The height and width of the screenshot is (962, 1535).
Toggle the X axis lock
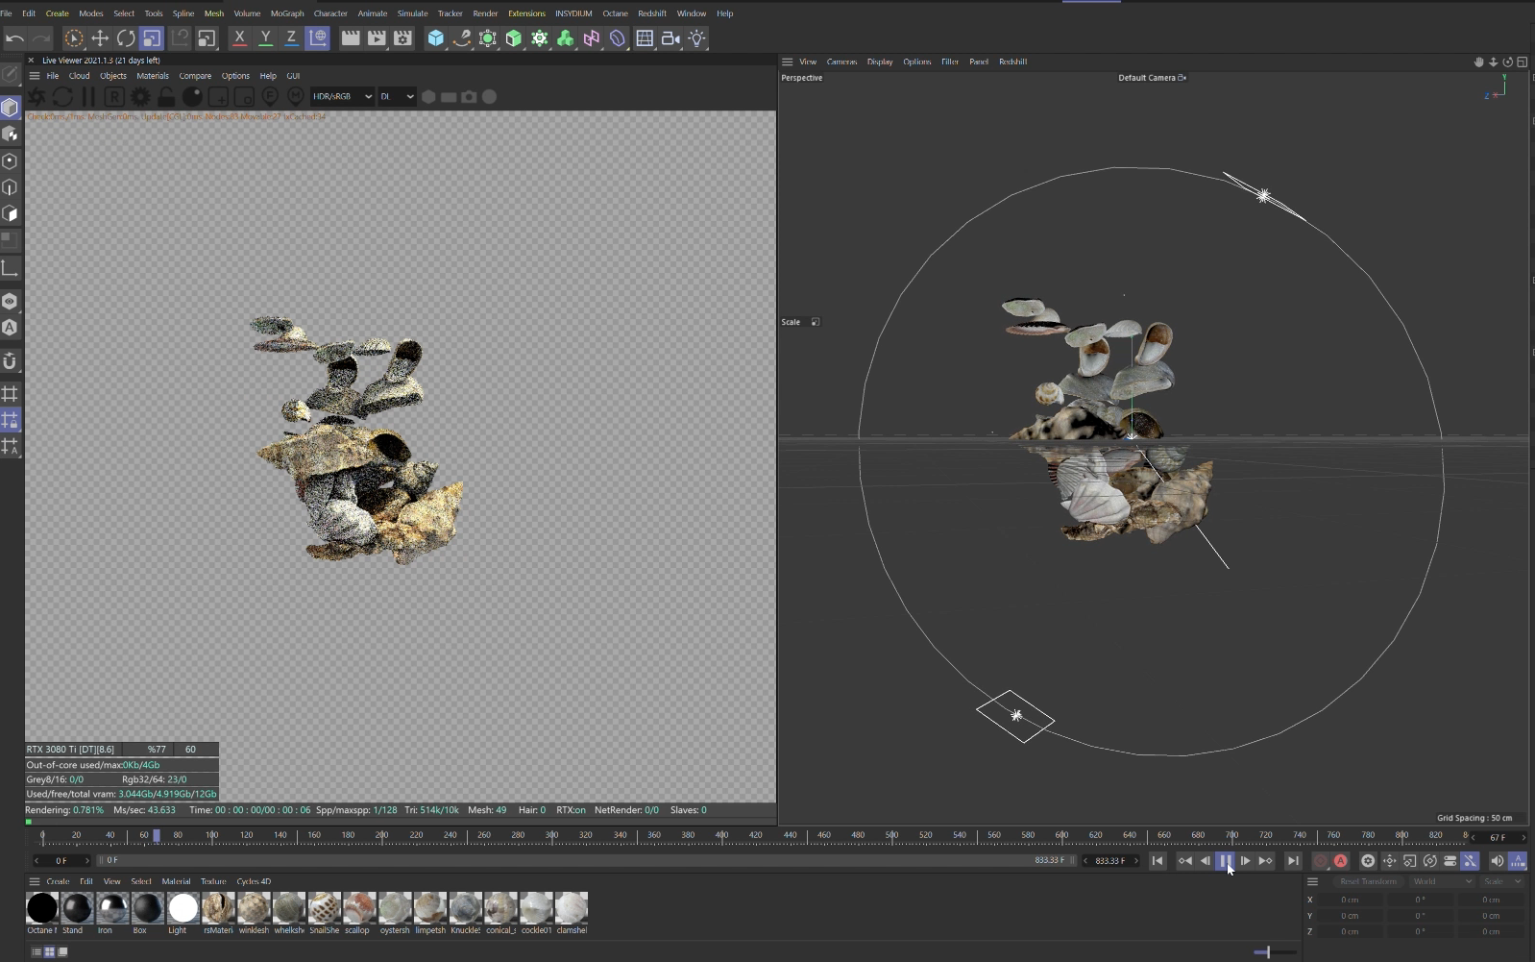[x=239, y=38]
